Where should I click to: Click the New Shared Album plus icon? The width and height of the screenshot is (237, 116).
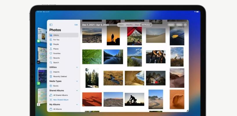coord(51,100)
